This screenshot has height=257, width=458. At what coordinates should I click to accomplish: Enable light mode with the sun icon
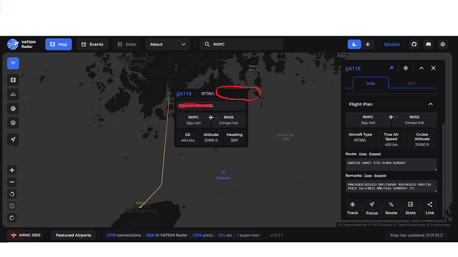(368, 44)
